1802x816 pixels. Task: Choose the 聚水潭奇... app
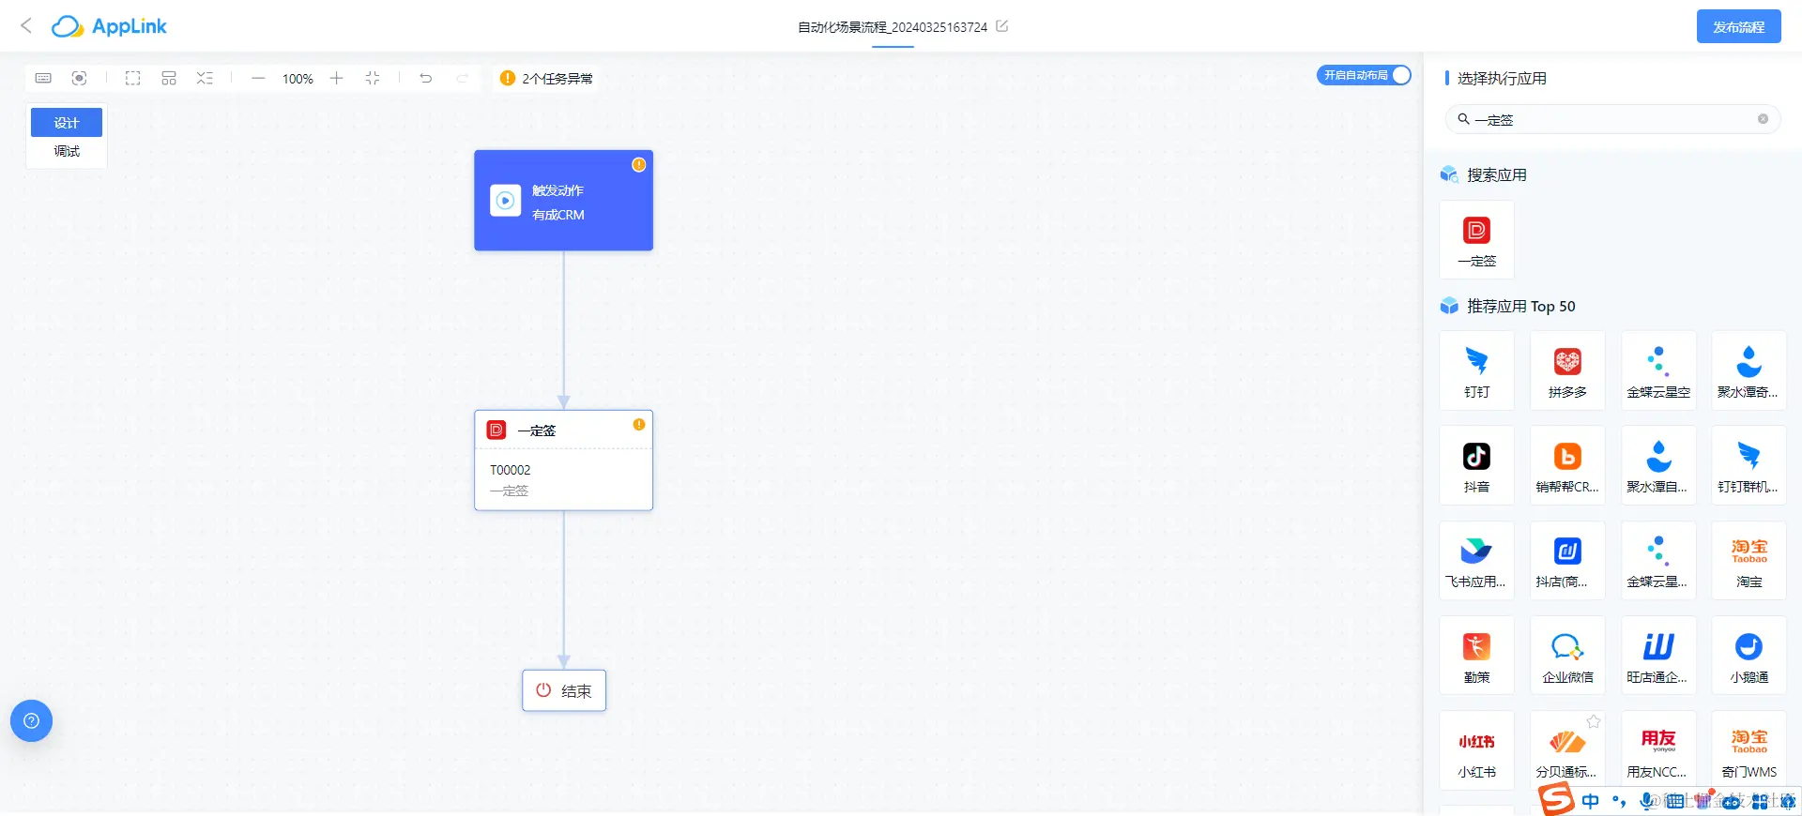tap(1749, 370)
